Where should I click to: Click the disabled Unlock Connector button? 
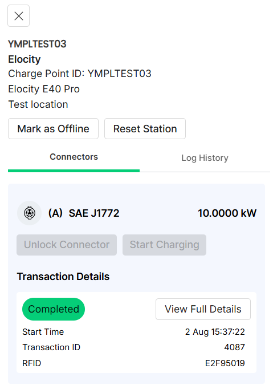(67, 245)
